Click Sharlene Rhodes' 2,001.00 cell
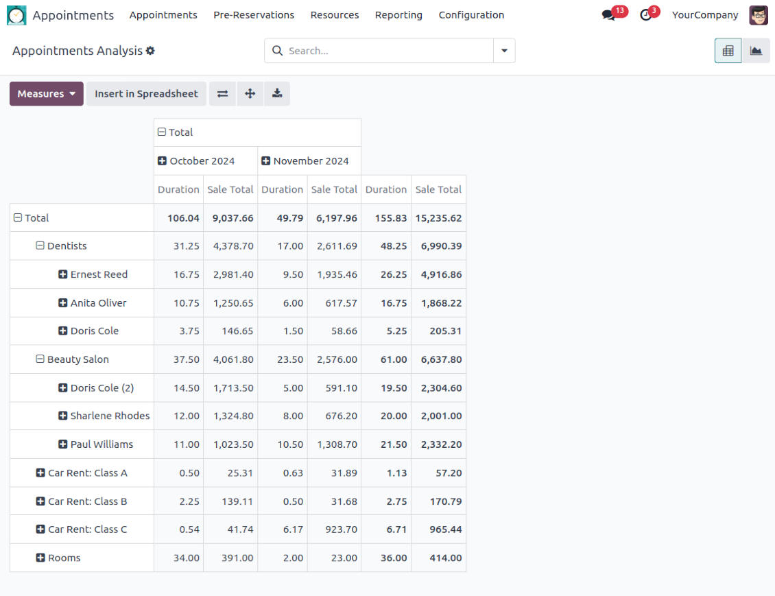 (x=438, y=416)
